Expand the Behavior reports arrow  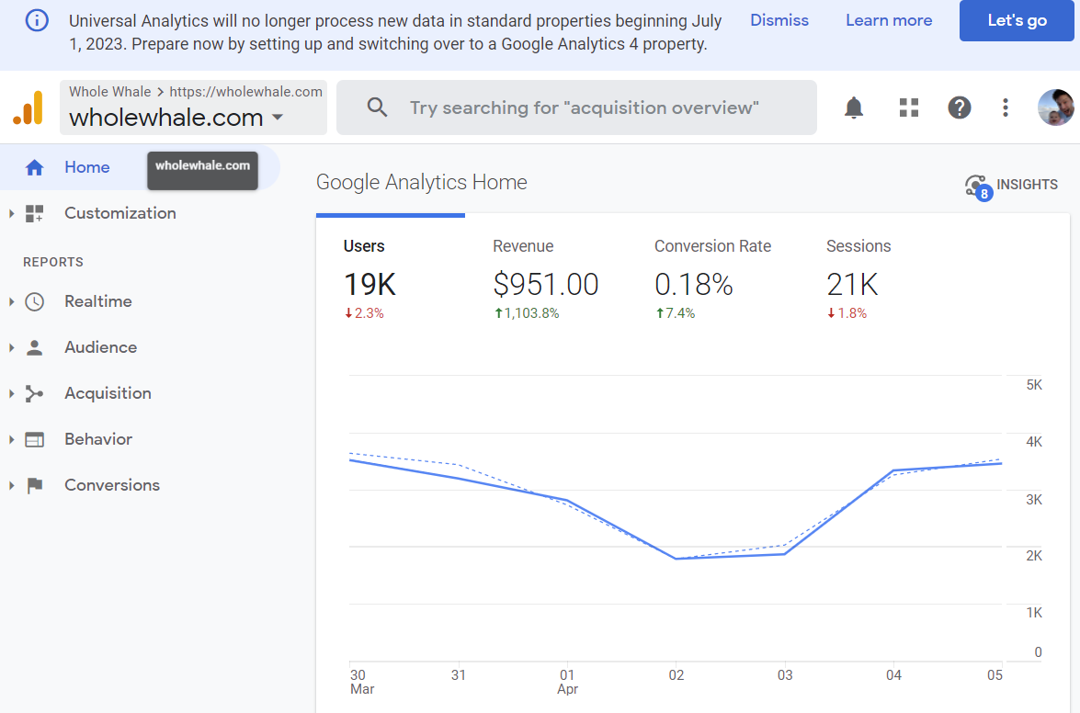coord(11,440)
